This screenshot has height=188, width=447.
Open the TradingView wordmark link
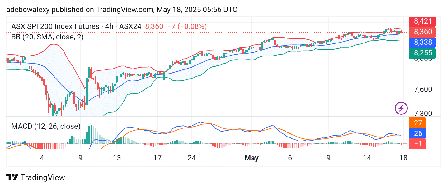43,177
